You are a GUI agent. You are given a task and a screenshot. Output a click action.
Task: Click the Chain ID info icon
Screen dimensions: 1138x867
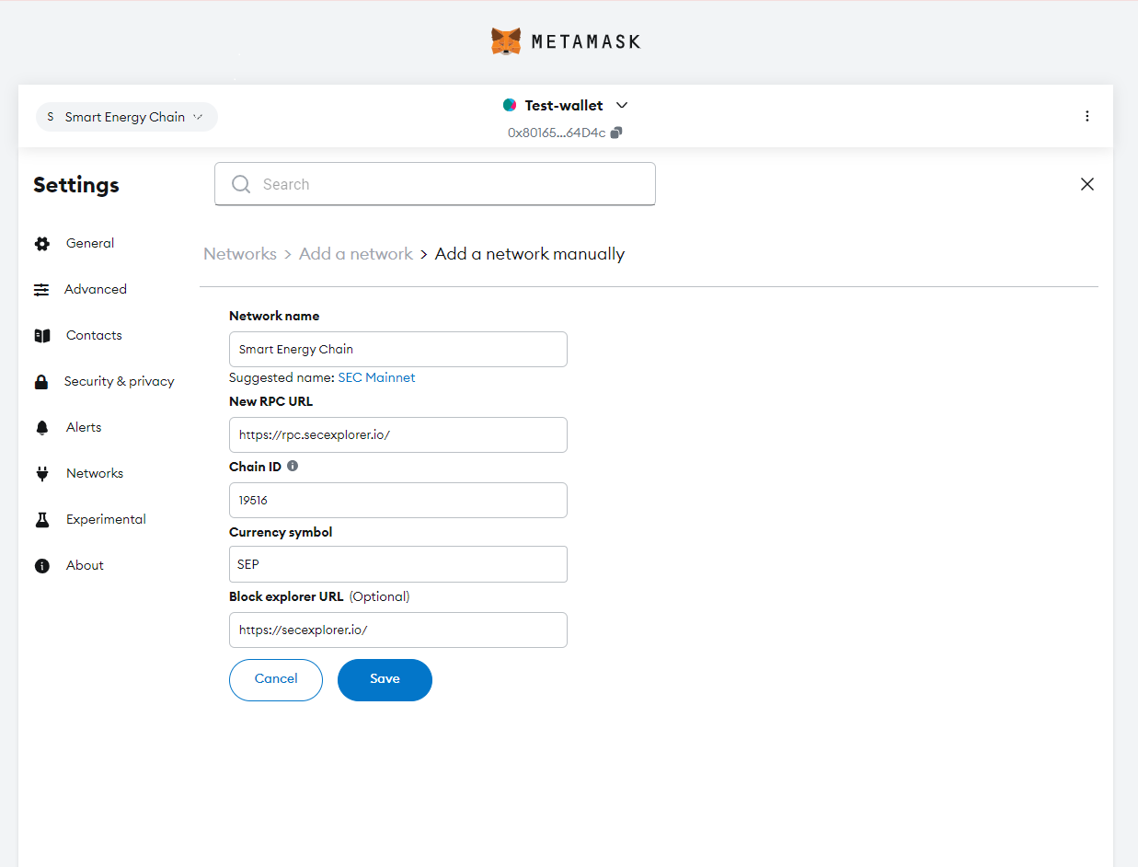[293, 466]
